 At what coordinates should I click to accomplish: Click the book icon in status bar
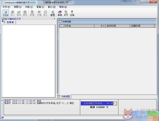pos(2,118)
